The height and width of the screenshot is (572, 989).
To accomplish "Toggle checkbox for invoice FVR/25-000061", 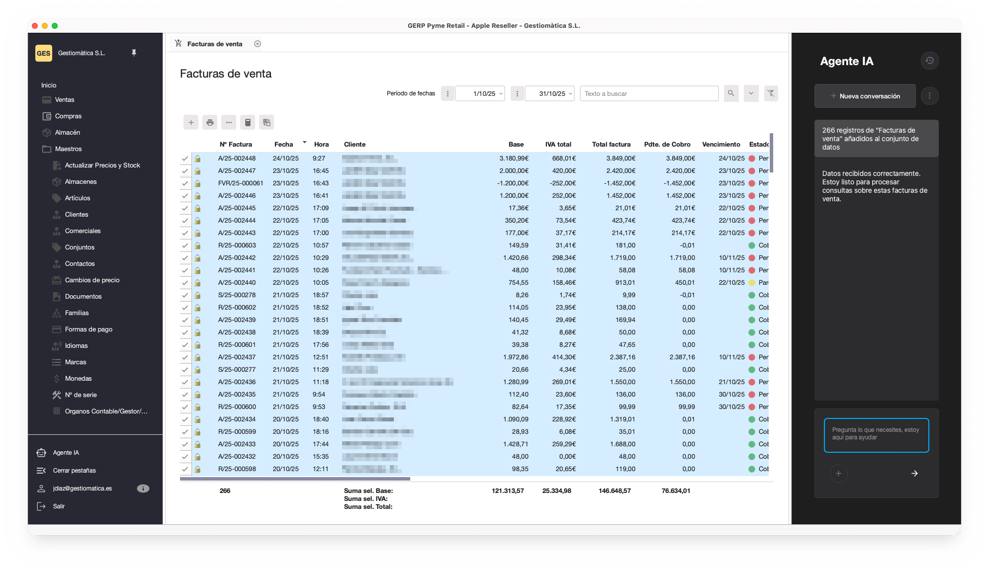I will (x=185, y=183).
